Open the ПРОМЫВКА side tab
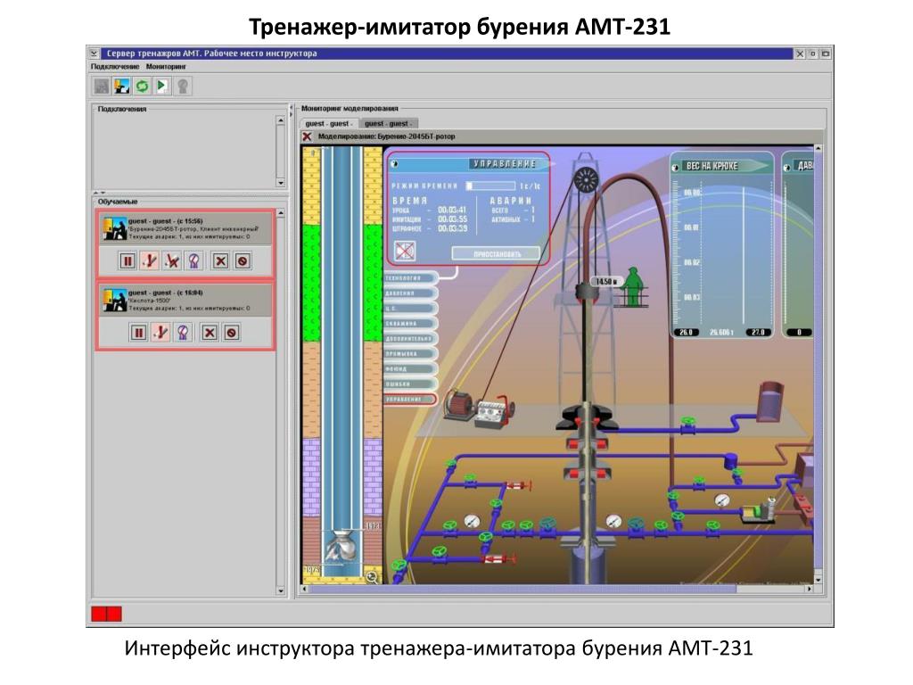The width and height of the screenshot is (913, 685). pyautogui.click(x=410, y=353)
